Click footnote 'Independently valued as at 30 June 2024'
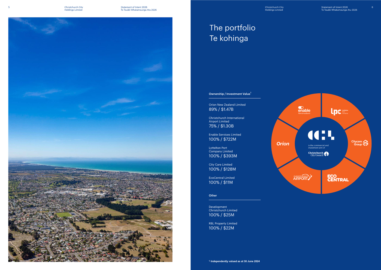Viewport: 381px width, 270px height. [x=234, y=261]
